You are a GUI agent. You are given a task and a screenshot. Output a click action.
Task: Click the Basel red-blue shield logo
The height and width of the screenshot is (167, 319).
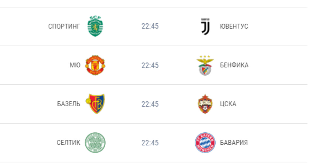95,104
